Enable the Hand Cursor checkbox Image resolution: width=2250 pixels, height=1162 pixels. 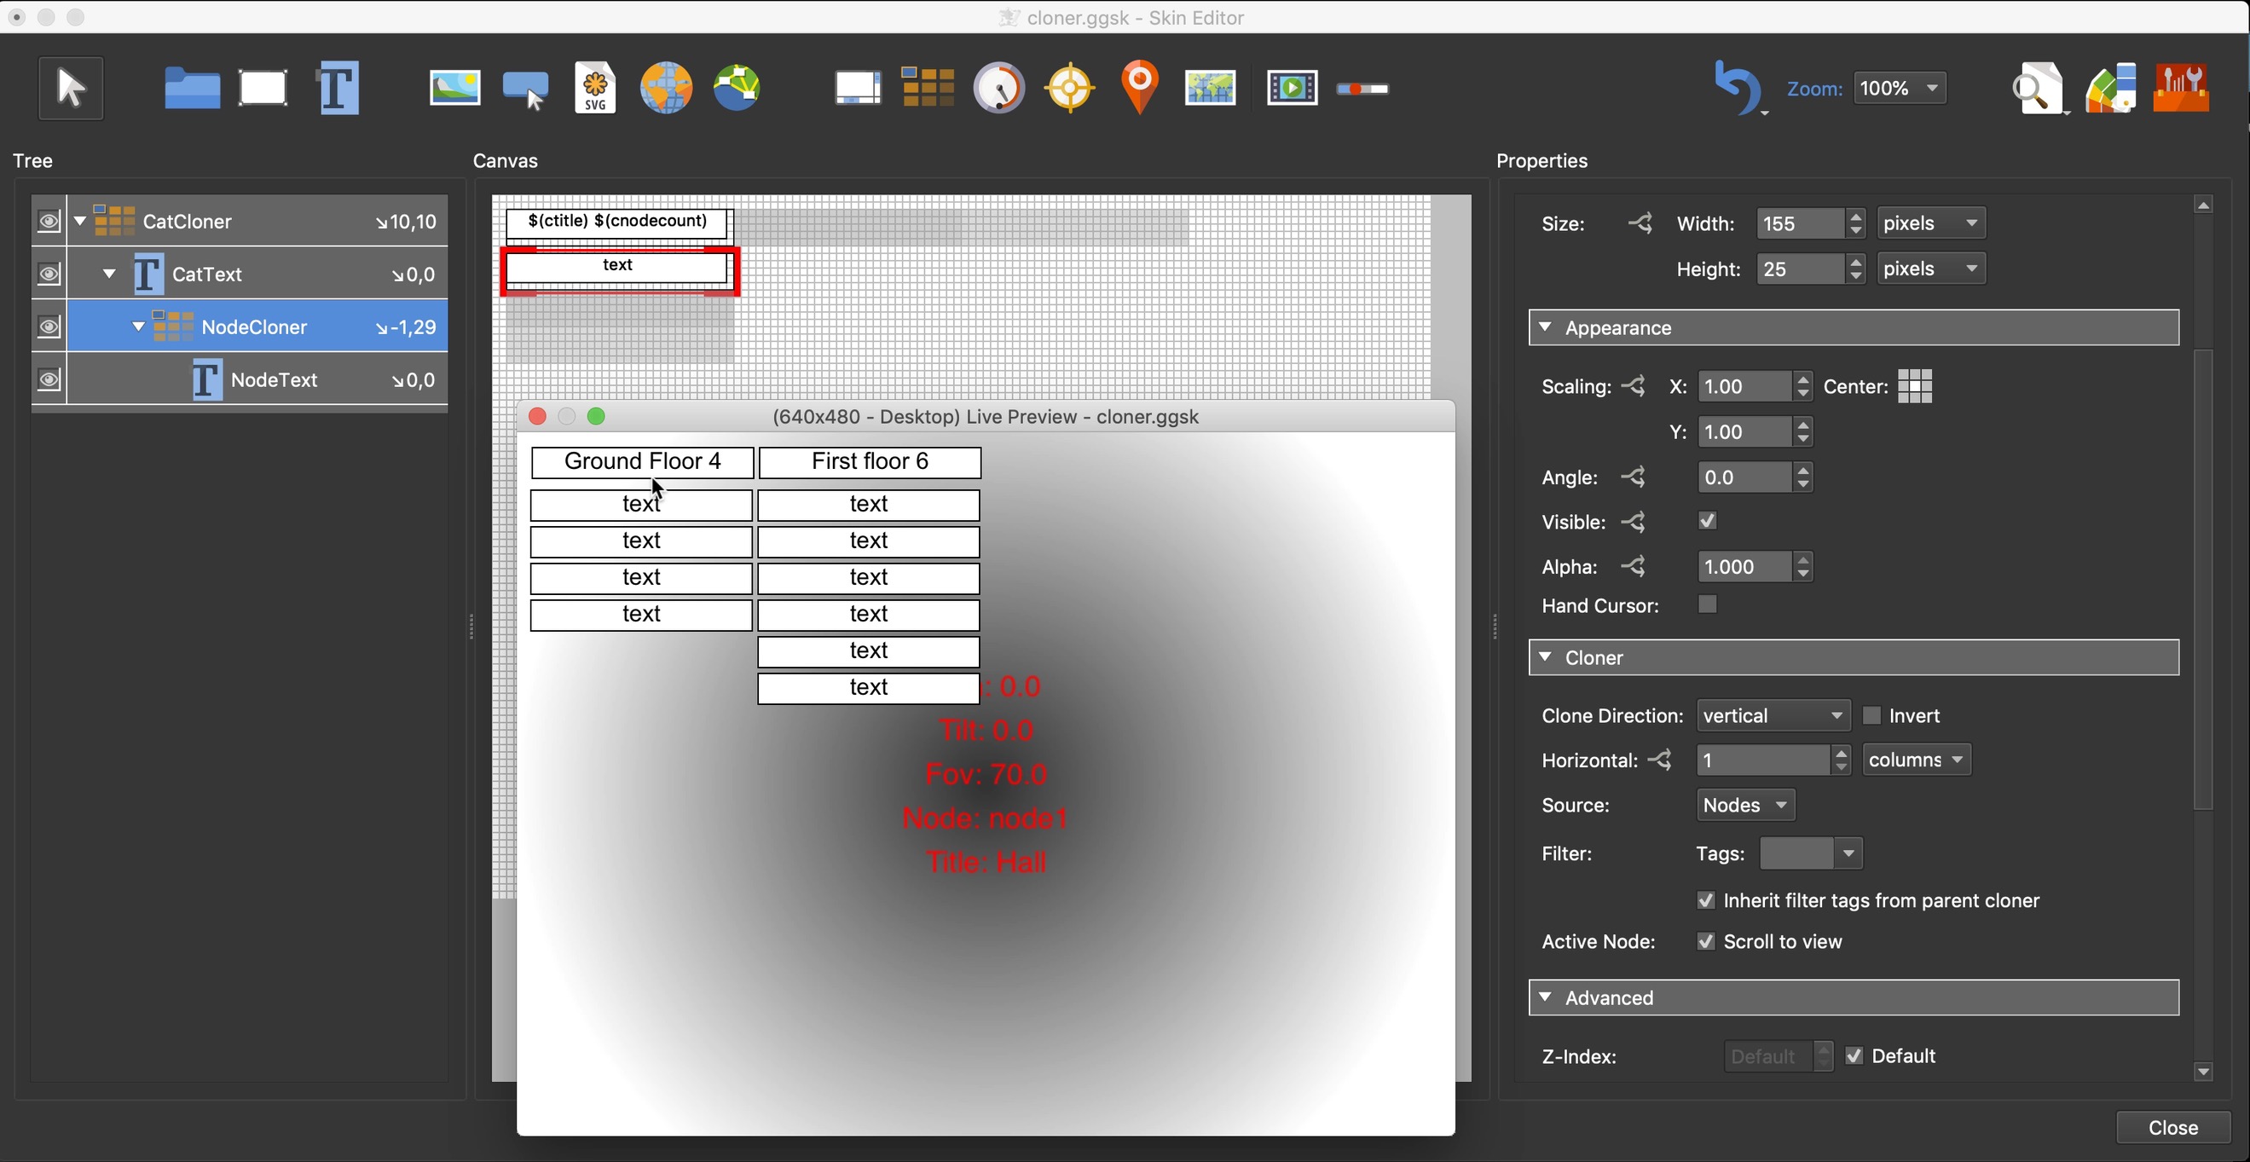[x=1707, y=604]
